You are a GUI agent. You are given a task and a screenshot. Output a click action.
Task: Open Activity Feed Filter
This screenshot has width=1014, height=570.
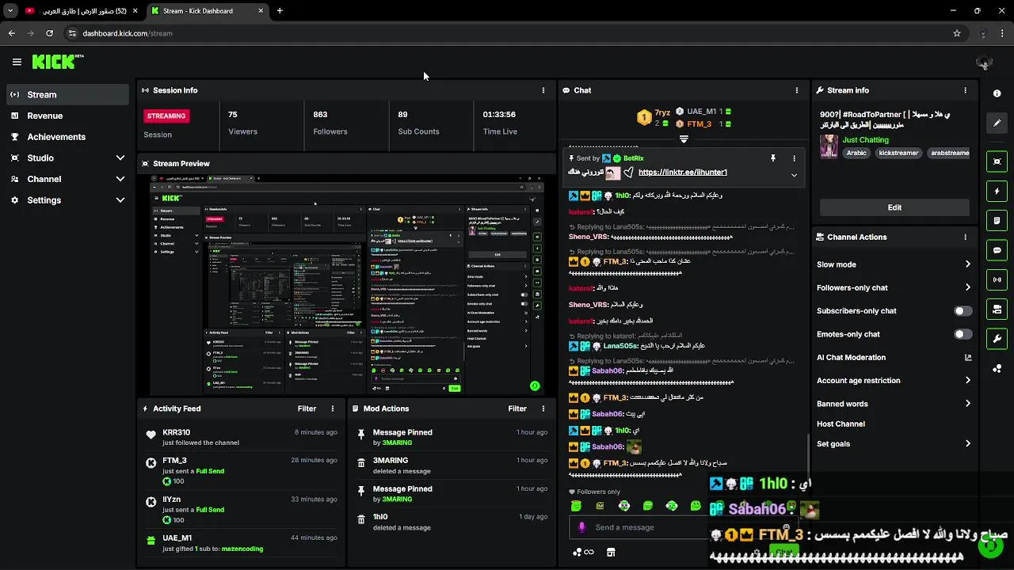click(x=307, y=408)
